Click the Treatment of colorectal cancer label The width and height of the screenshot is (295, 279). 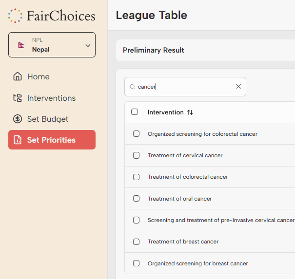188,177
